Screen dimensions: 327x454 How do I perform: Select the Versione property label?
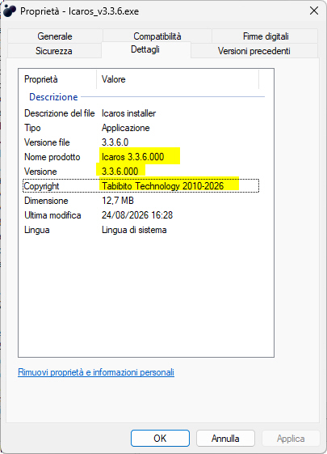coord(40,172)
